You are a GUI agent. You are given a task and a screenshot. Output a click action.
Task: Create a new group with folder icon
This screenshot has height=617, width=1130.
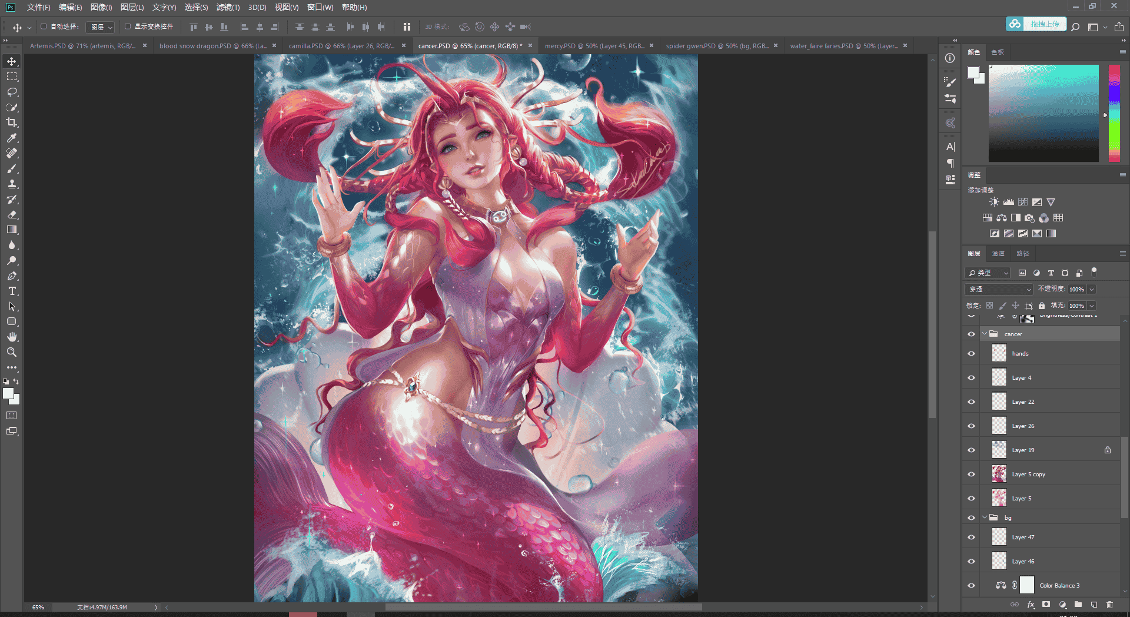point(1078,605)
